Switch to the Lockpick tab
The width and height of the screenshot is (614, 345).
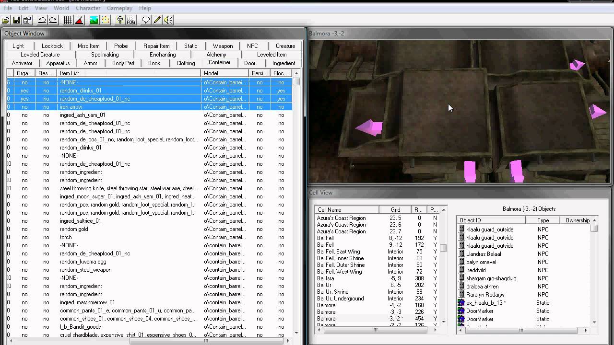click(x=52, y=46)
